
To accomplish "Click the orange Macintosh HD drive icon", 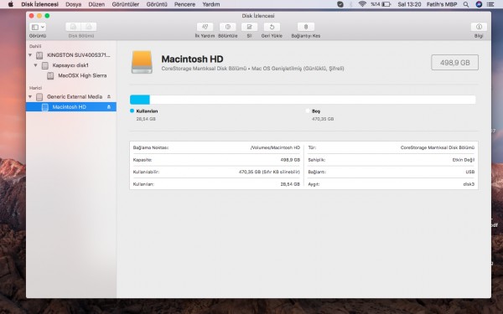I will pos(142,62).
